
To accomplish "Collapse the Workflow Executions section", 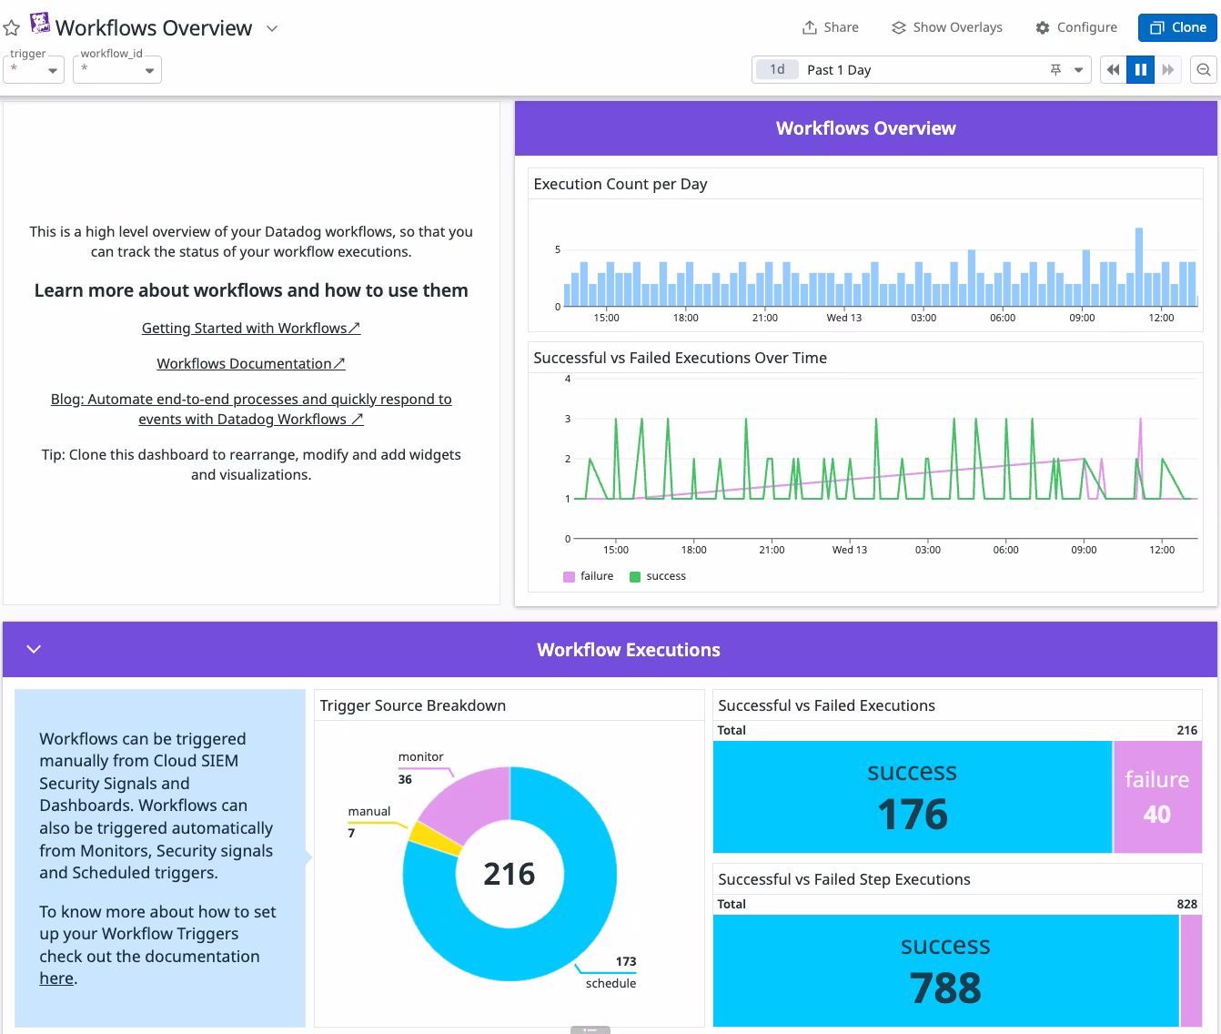I will 34,649.
